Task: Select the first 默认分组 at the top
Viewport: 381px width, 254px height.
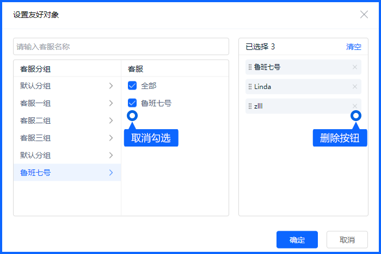Action: [x=35, y=86]
